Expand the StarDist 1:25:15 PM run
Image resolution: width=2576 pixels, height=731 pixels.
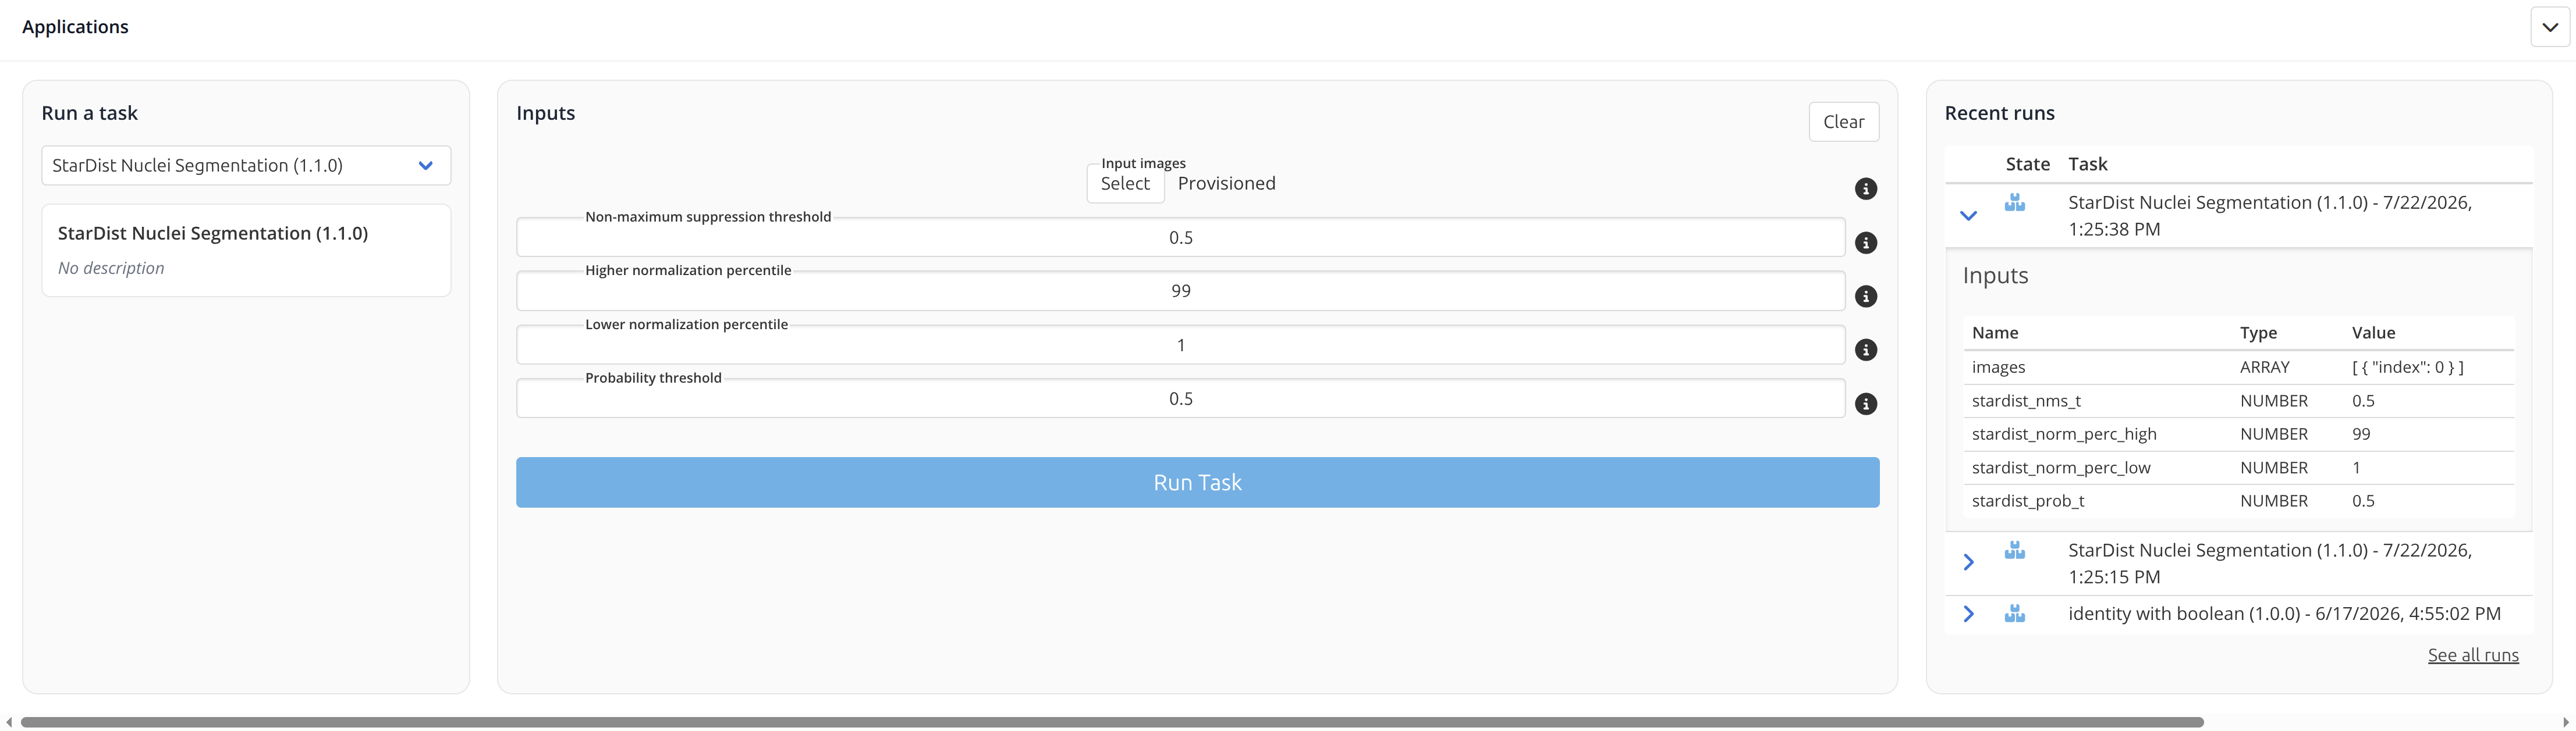pos(1968,562)
